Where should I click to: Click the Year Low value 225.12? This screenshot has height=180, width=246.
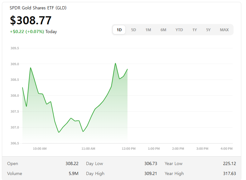[229, 163]
